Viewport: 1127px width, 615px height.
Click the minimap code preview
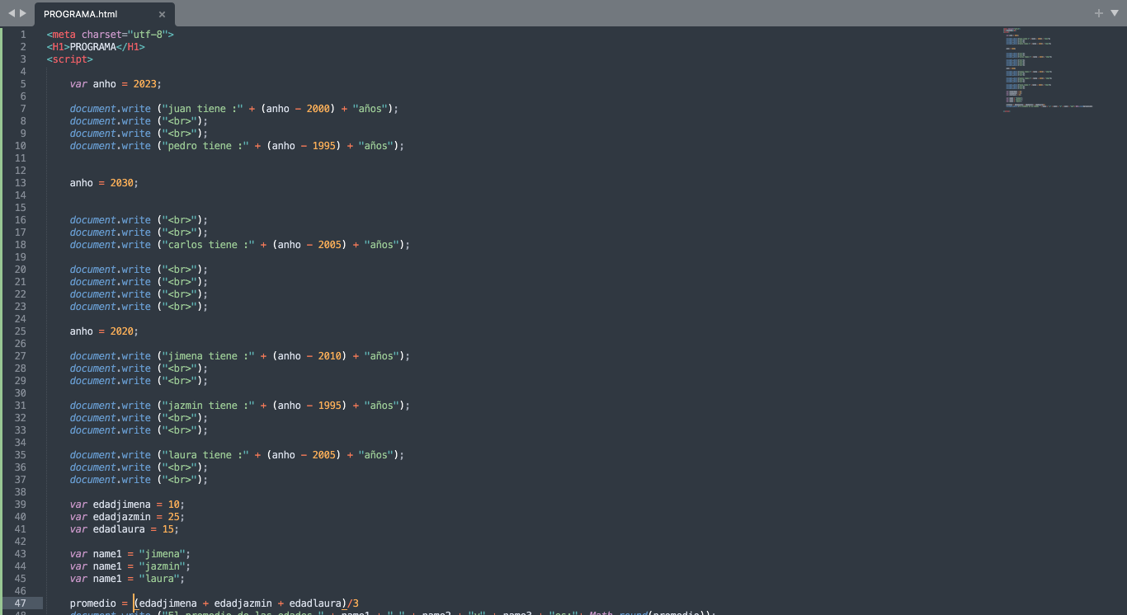[x=1048, y=69]
